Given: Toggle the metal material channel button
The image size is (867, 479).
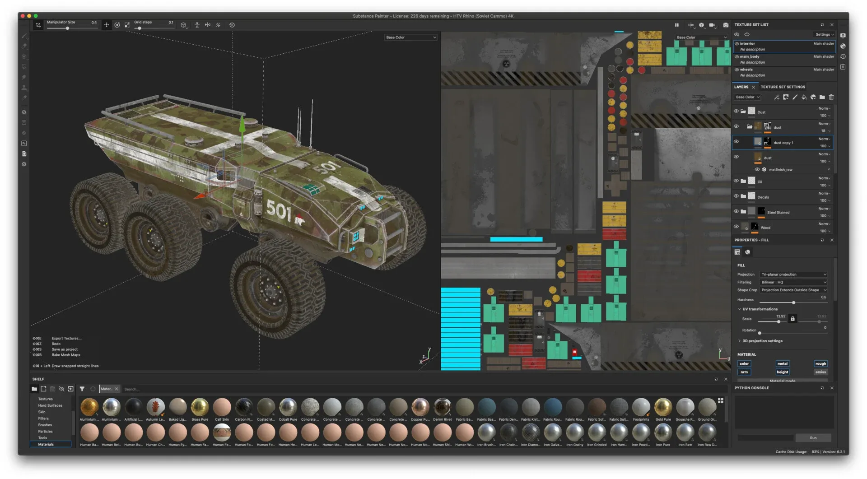Looking at the screenshot, I should [x=782, y=364].
